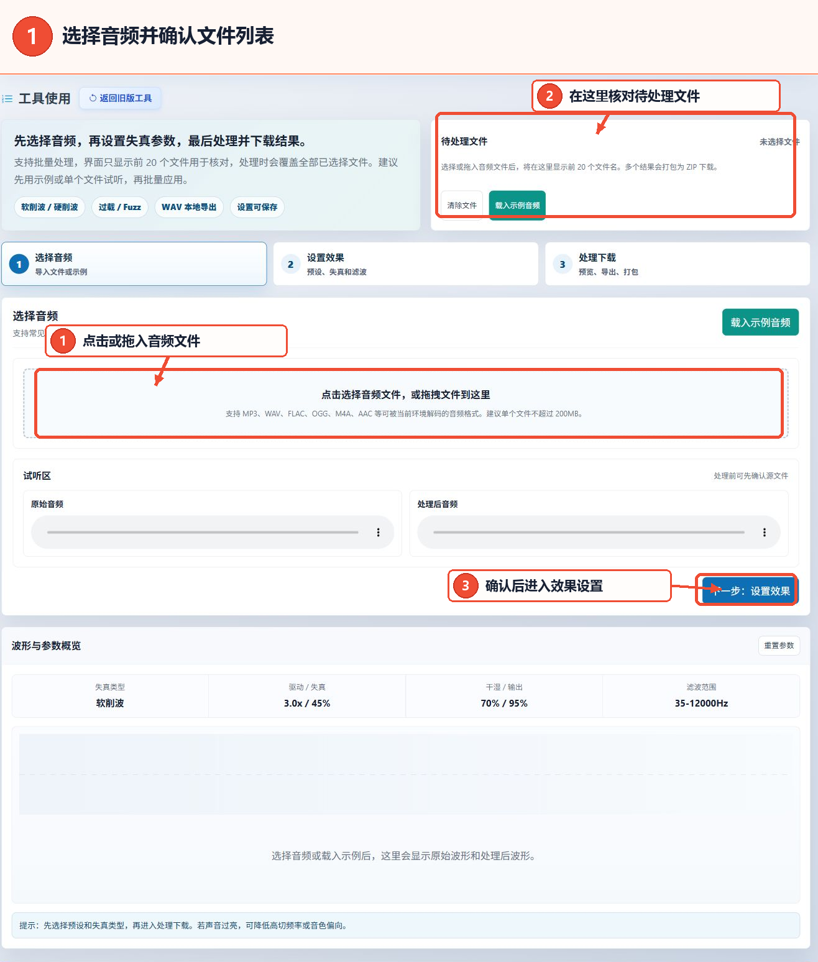Click the list icon beside 工具使用
This screenshot has height=962, width=818.
tap(7, 99)
